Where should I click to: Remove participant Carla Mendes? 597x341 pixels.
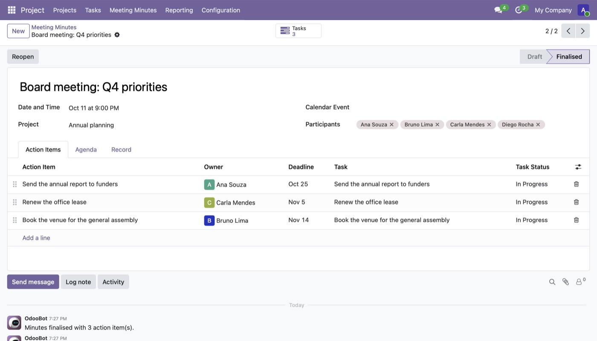click(489, 124)
